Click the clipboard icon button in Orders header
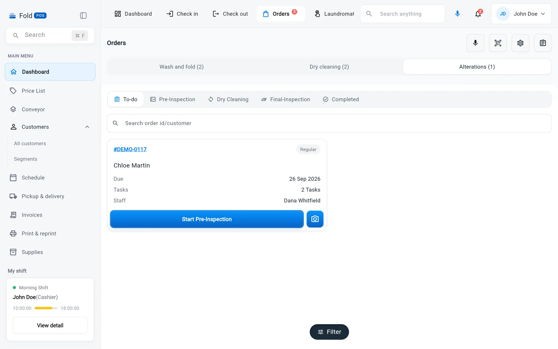 (x=543, y=43)
